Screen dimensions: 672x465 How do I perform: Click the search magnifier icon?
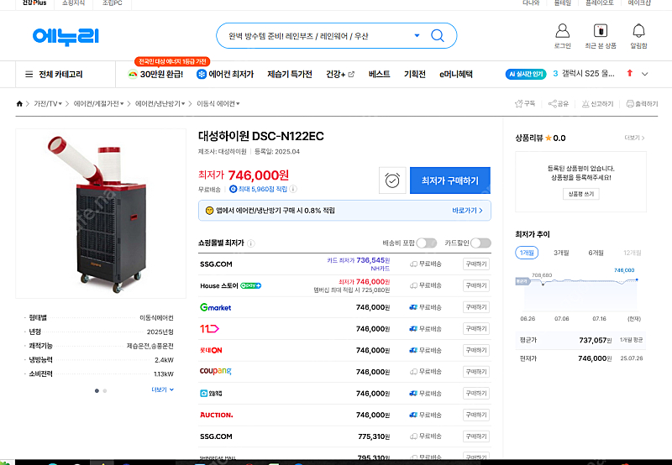(x=438, y=36)
